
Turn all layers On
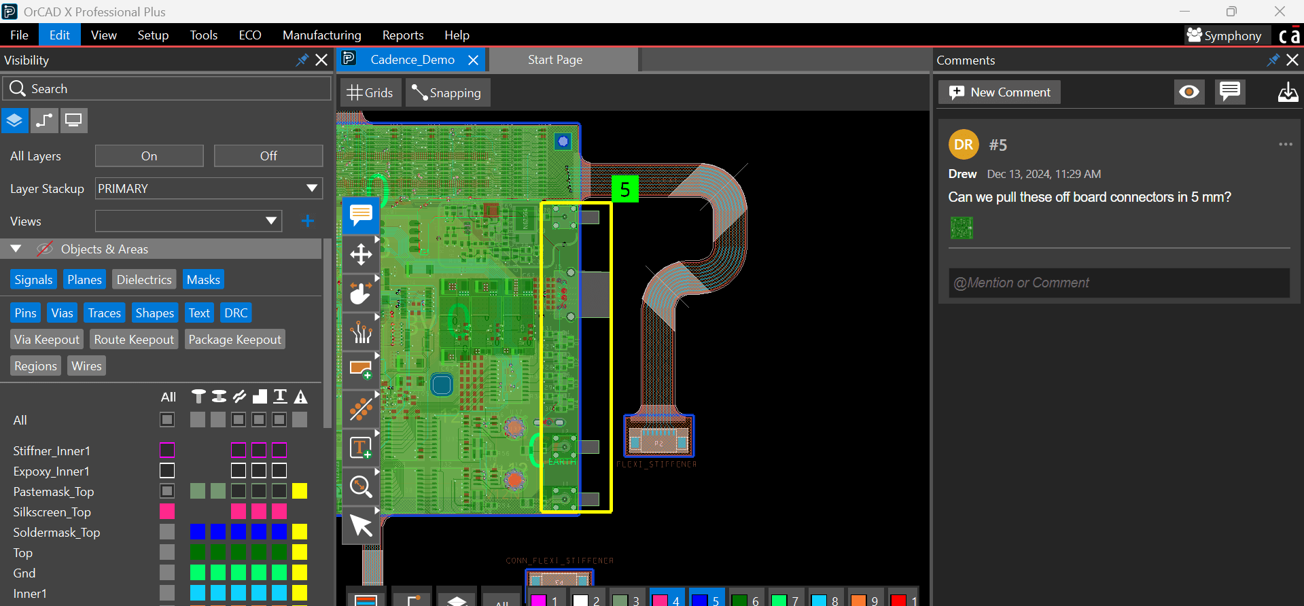point(149,156)
